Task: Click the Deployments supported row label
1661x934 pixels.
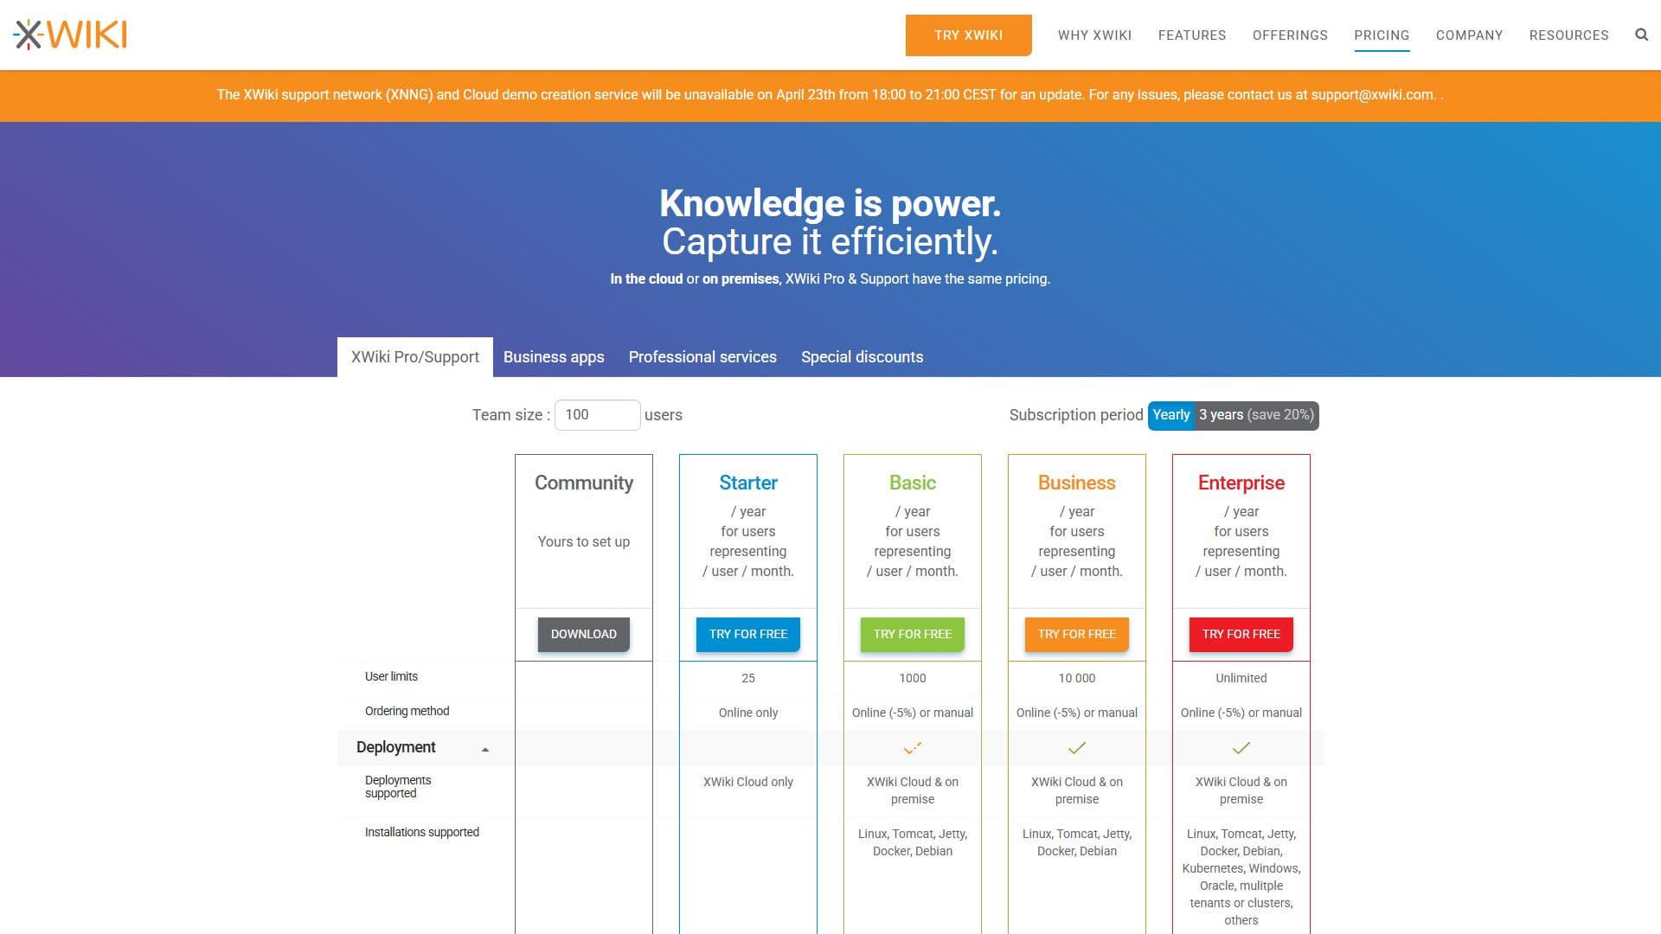Action: pyautogui.click(x=398, y=787)
